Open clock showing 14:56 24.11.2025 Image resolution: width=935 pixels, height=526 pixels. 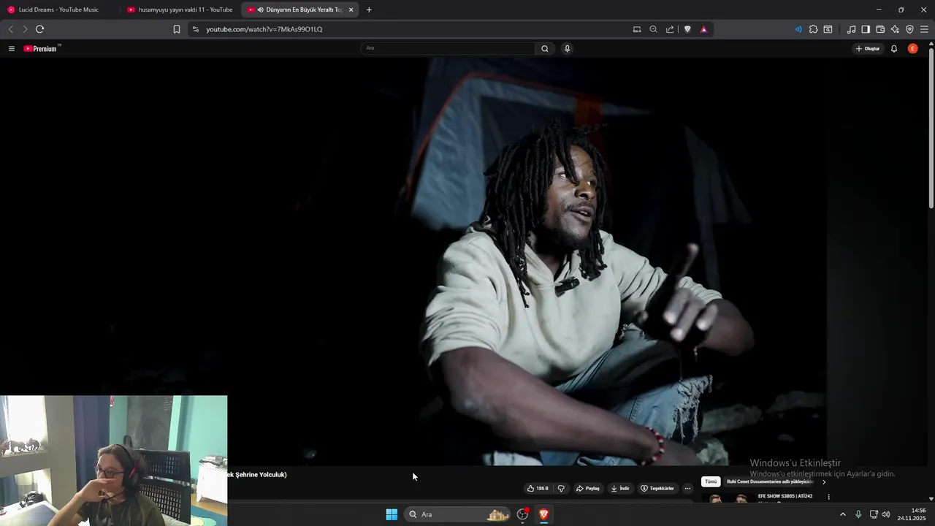click(912, 514)
